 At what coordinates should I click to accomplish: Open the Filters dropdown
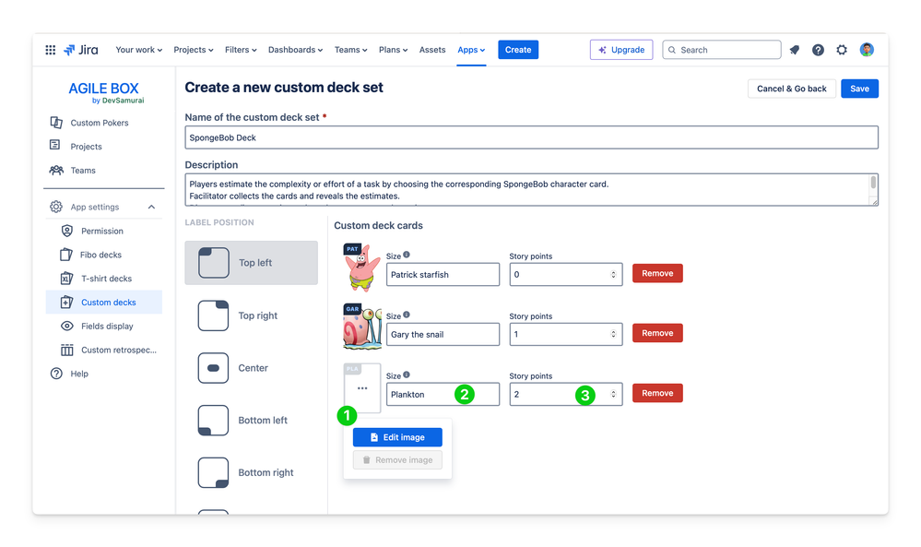(241, 50)
